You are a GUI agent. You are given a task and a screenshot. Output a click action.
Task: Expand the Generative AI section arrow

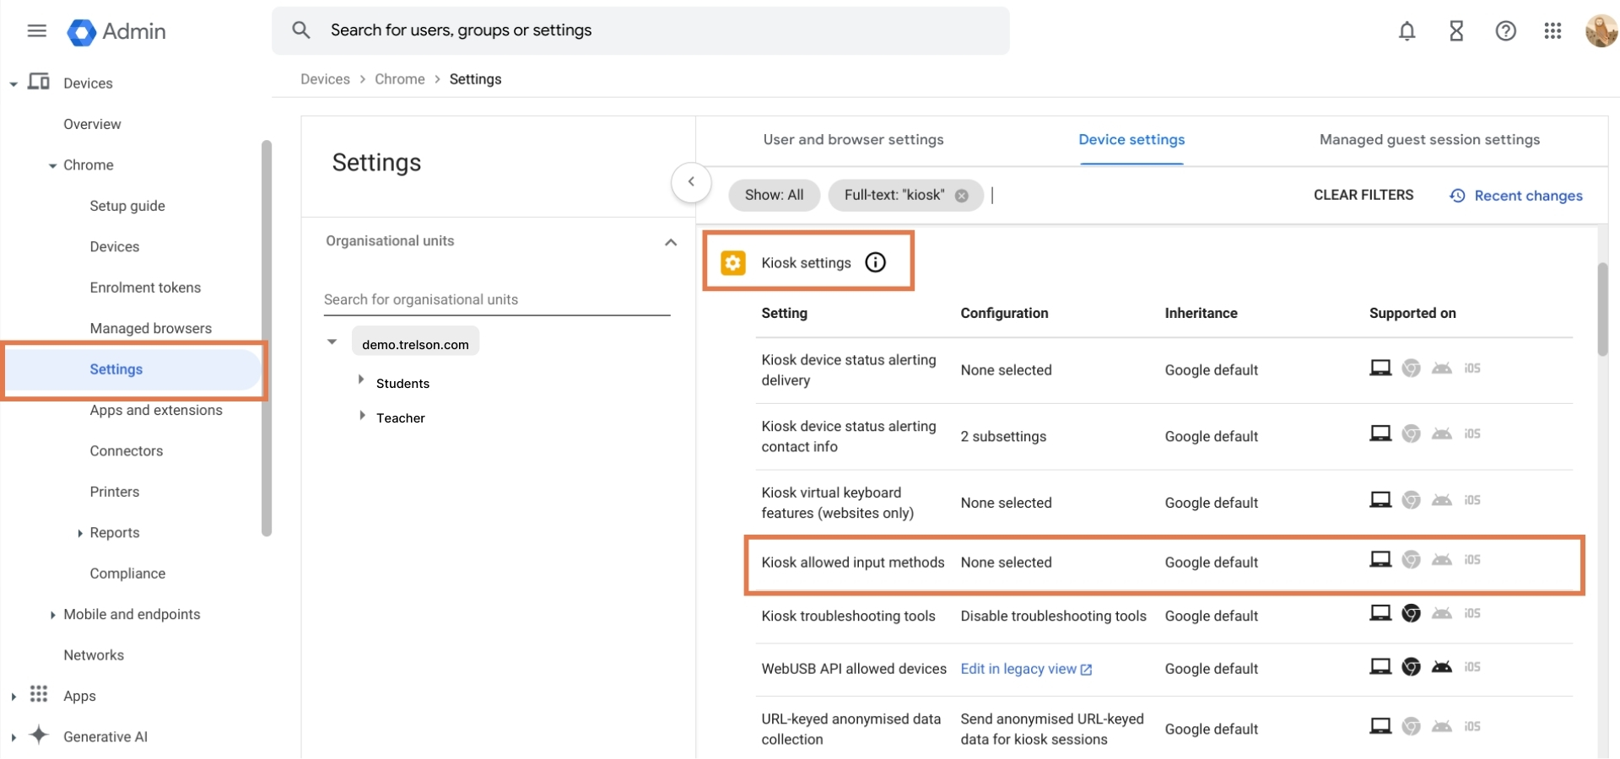coord(13,737)
